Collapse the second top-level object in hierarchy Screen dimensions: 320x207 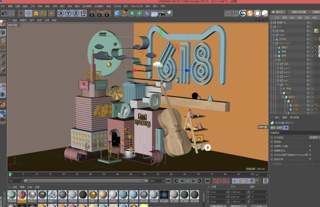coord(271,27)
